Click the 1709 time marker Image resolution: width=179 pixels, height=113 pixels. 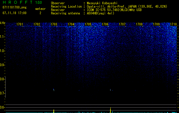(157, 24)
